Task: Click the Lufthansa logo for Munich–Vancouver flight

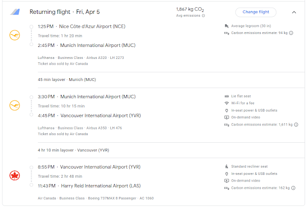Action: coord(15,105)
